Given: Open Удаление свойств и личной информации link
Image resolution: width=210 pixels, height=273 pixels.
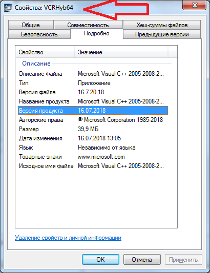Looking at the screenshot, I should (x=68, y=238).
